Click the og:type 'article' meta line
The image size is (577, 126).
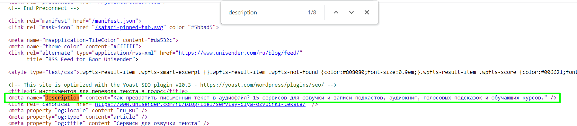coord(78,117)
